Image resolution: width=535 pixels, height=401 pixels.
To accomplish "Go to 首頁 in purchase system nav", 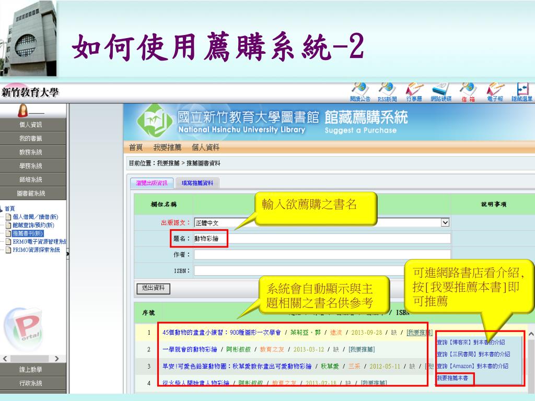I will click(x=136, y=147).
